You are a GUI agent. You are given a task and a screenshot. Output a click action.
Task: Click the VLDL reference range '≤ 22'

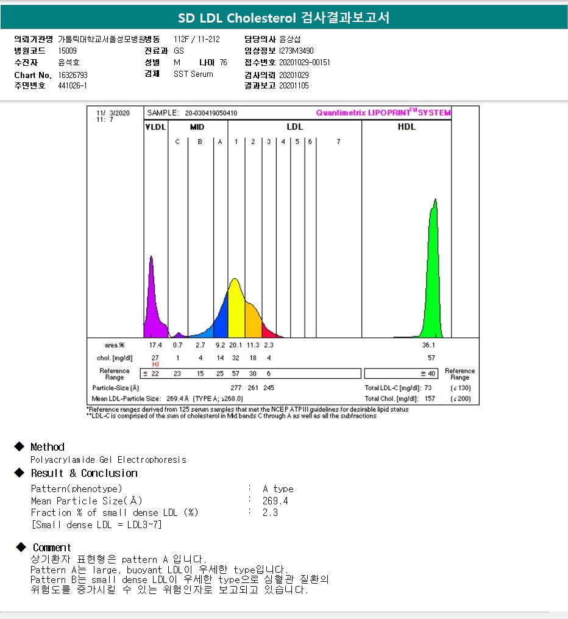pos(151,373)
